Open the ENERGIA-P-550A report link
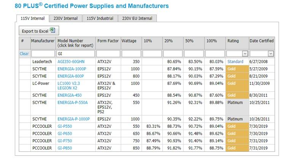The width and height of the screenshot is (304, 164). tap(73, 102)
